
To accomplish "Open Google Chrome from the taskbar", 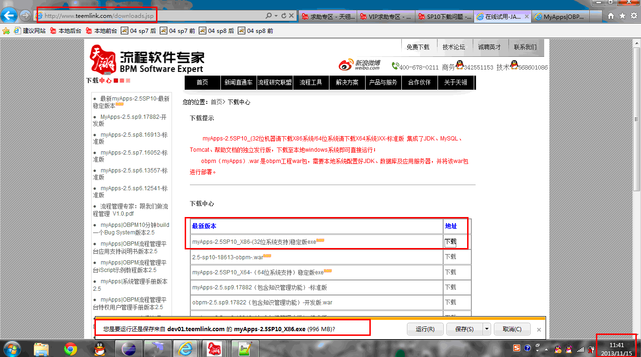I will pos(70,349).
